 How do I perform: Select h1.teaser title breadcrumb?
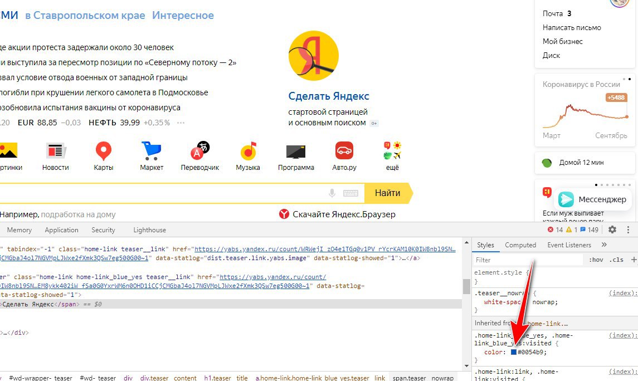226,378
